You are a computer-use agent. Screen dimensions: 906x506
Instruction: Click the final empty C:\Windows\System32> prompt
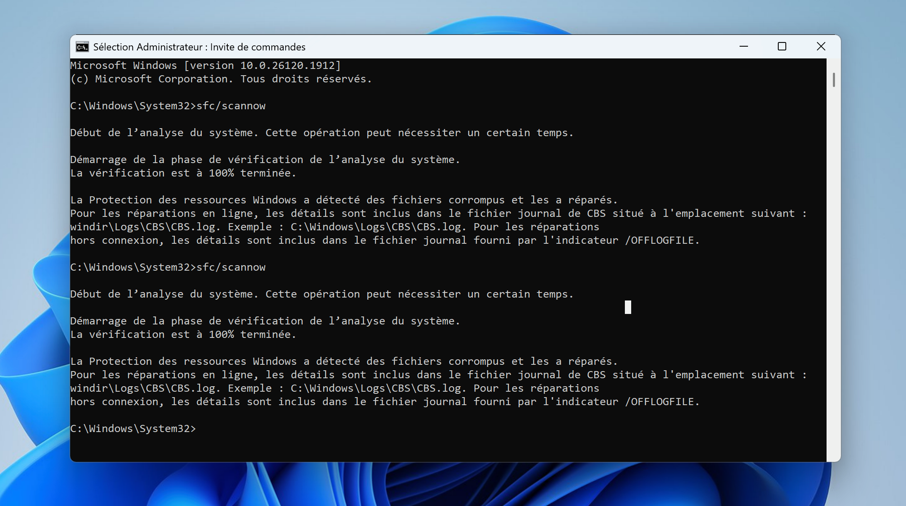tap(133, 429)
